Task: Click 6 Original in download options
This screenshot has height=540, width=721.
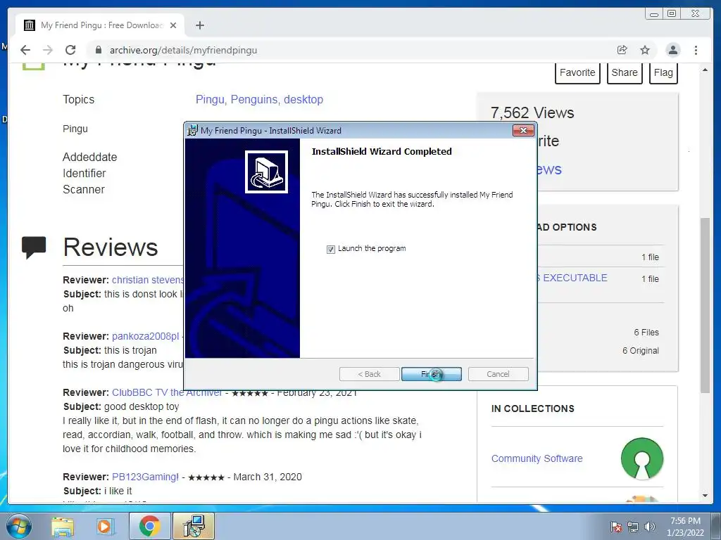Action: pos(641,351)
